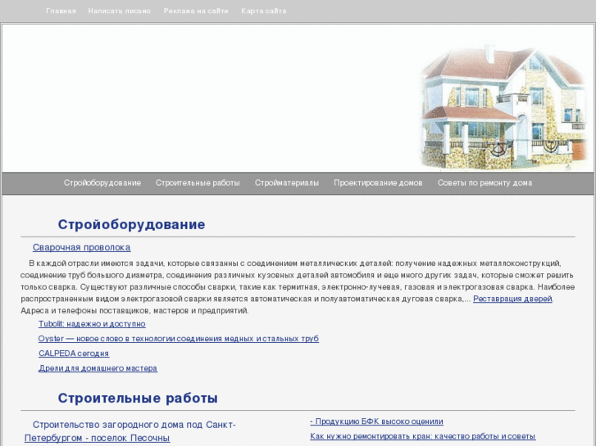
Task: Open Oyster медных и стальных труб article
Action: [x=178, y=339]
